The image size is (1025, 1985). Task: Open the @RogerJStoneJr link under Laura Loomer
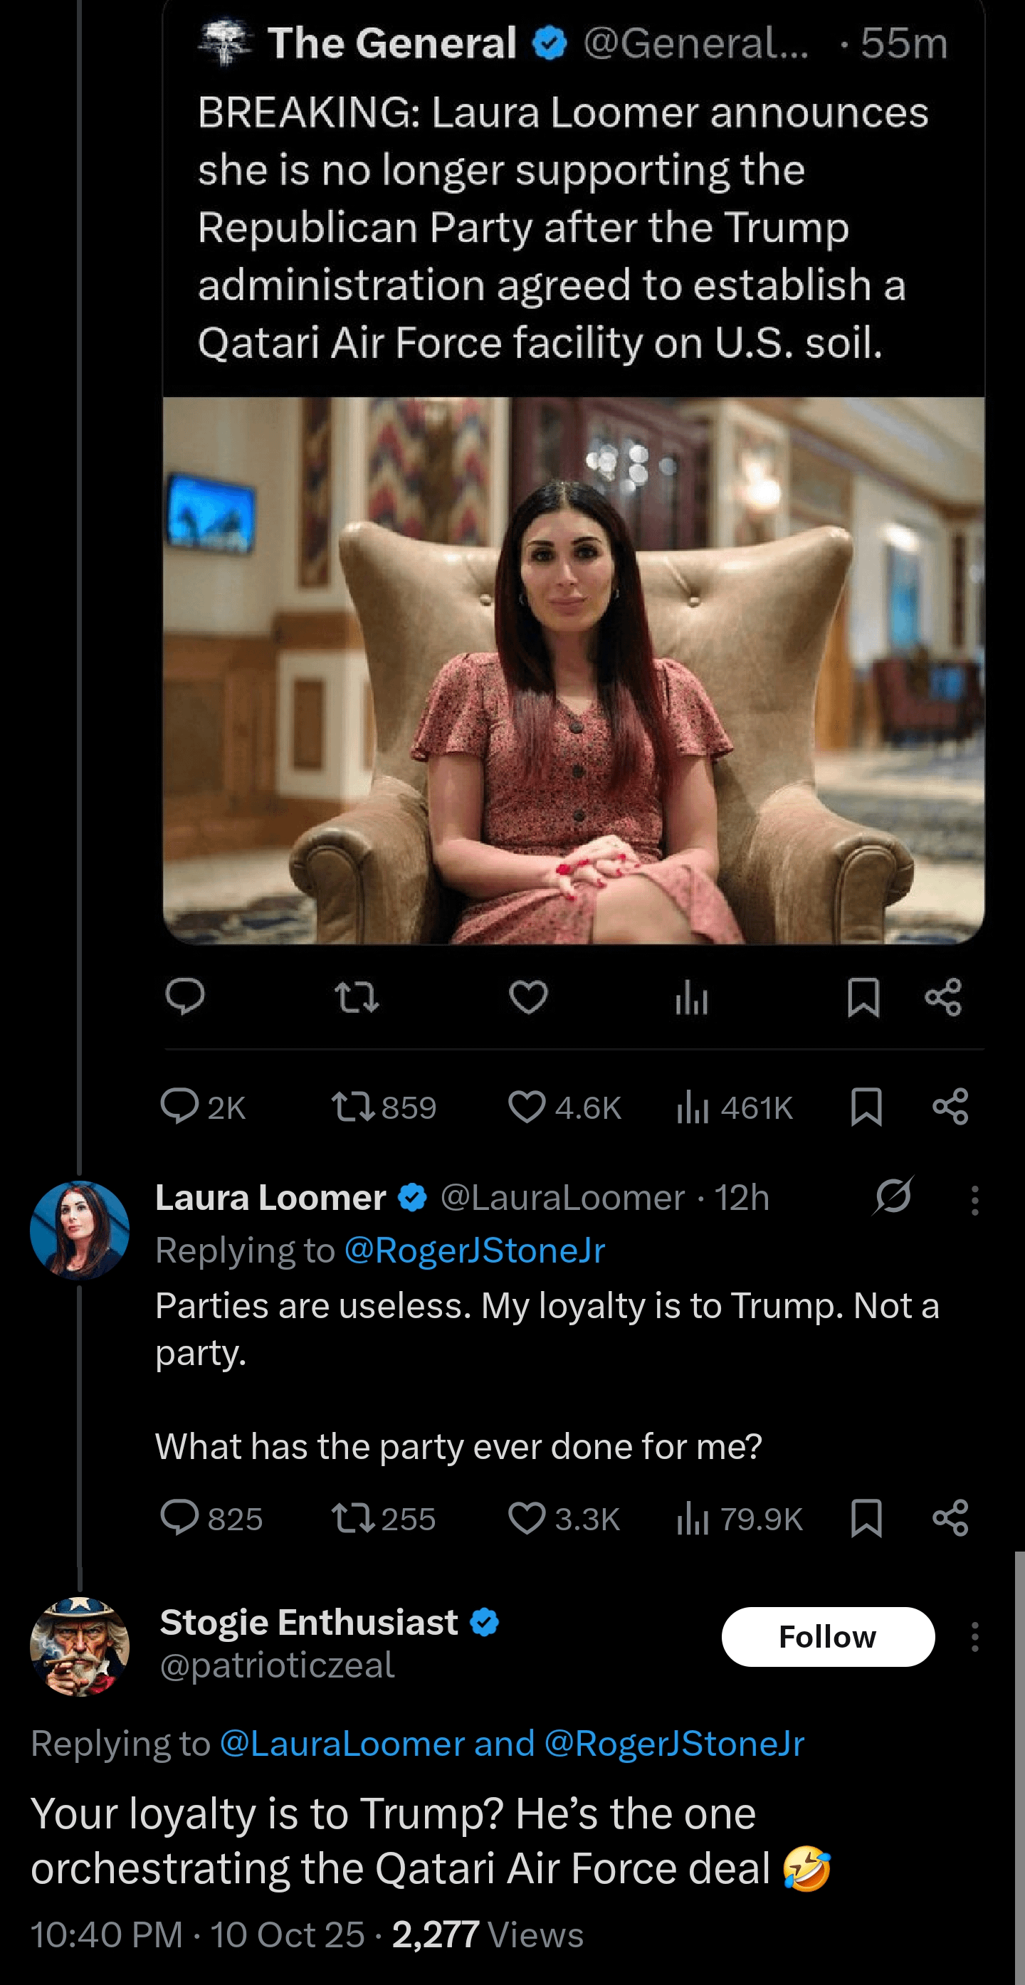coord(474,1250)
